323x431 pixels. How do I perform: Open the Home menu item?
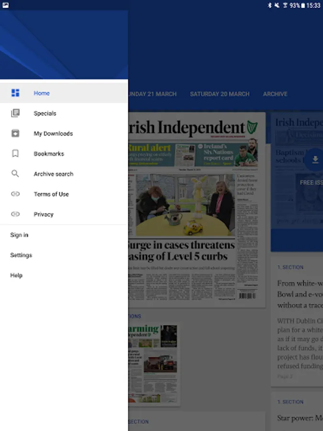click(64, 93)
